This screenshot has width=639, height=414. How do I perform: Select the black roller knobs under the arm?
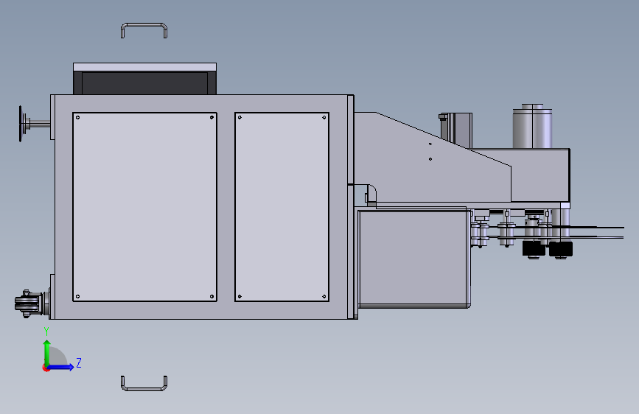[x=548, y=248]
